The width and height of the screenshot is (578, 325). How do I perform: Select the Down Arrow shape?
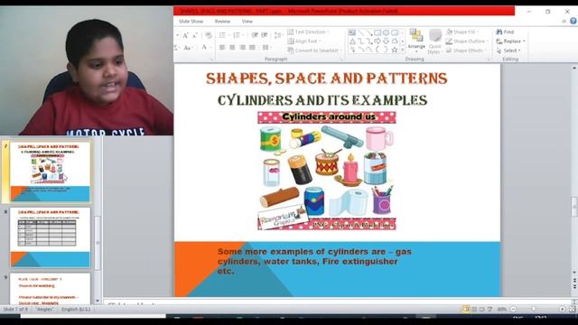[x=387, y=42]
